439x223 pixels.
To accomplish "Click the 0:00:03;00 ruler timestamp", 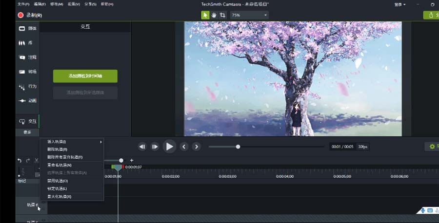I will pos(228,177).
